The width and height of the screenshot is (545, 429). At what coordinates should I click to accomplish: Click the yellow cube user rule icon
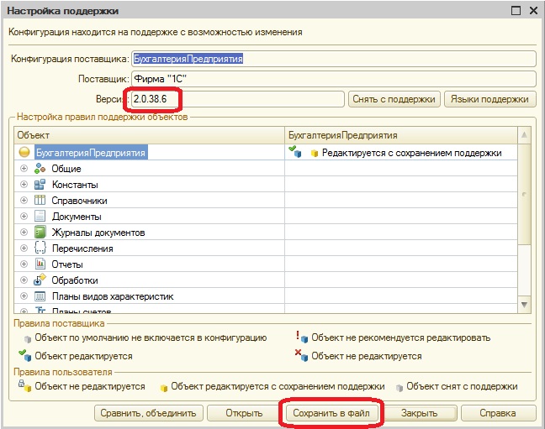[x=315, y=153]
